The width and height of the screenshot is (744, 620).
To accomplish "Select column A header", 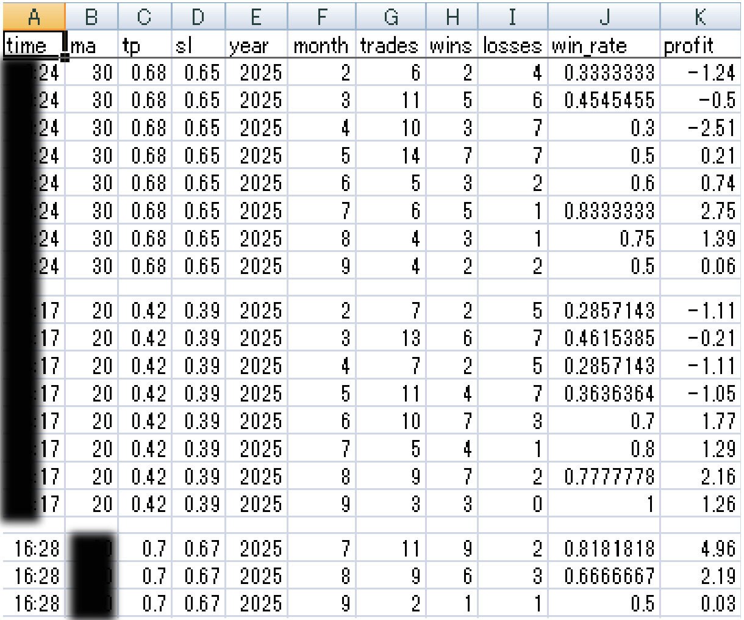I will click(33, 16).
